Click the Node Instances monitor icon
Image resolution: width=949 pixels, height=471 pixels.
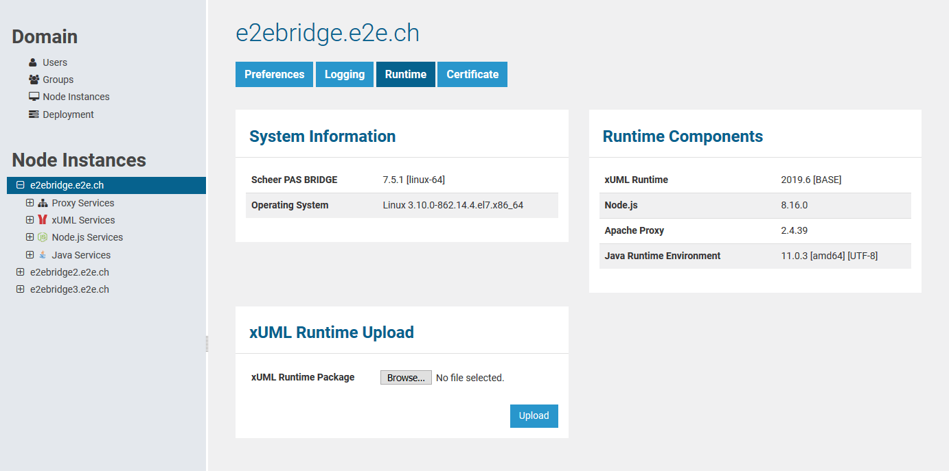pyautogui.click(x=34, y=97)
